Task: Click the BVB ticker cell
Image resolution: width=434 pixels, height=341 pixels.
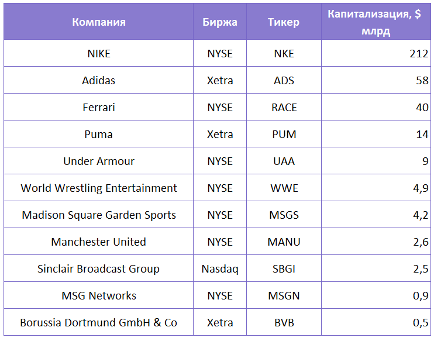Action: pyautogui.click(x=284, y=322)
